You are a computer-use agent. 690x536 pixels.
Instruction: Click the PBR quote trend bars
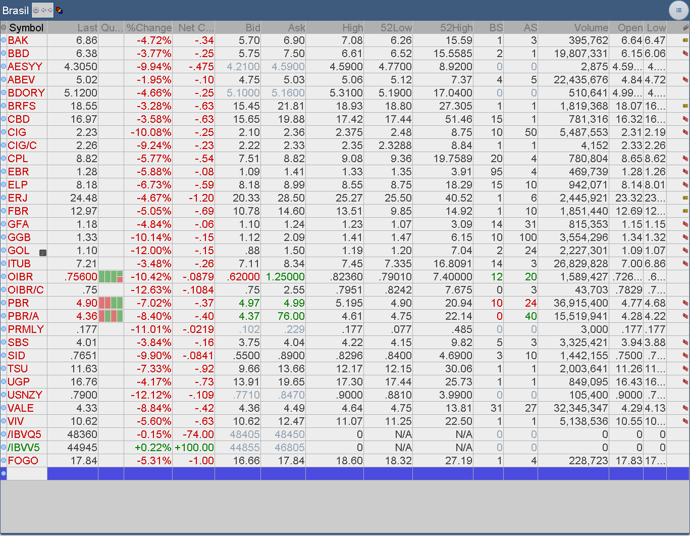click(111, 303)
